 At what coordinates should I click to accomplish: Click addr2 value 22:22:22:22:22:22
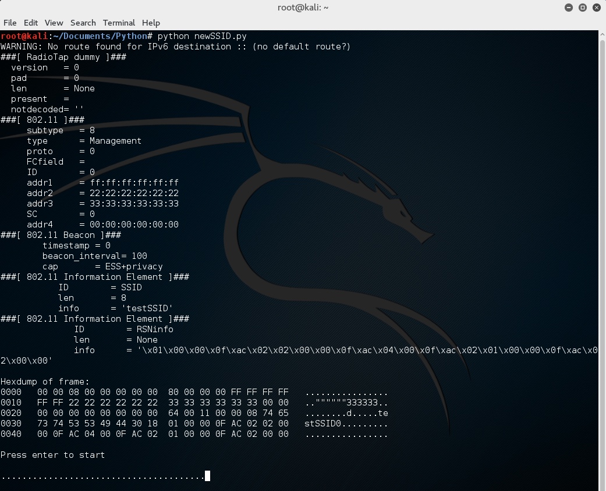click(134, 193)
